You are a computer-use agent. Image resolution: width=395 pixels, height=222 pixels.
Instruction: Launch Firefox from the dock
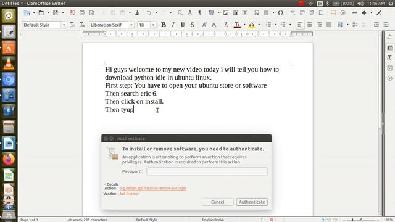pos(9,159)
